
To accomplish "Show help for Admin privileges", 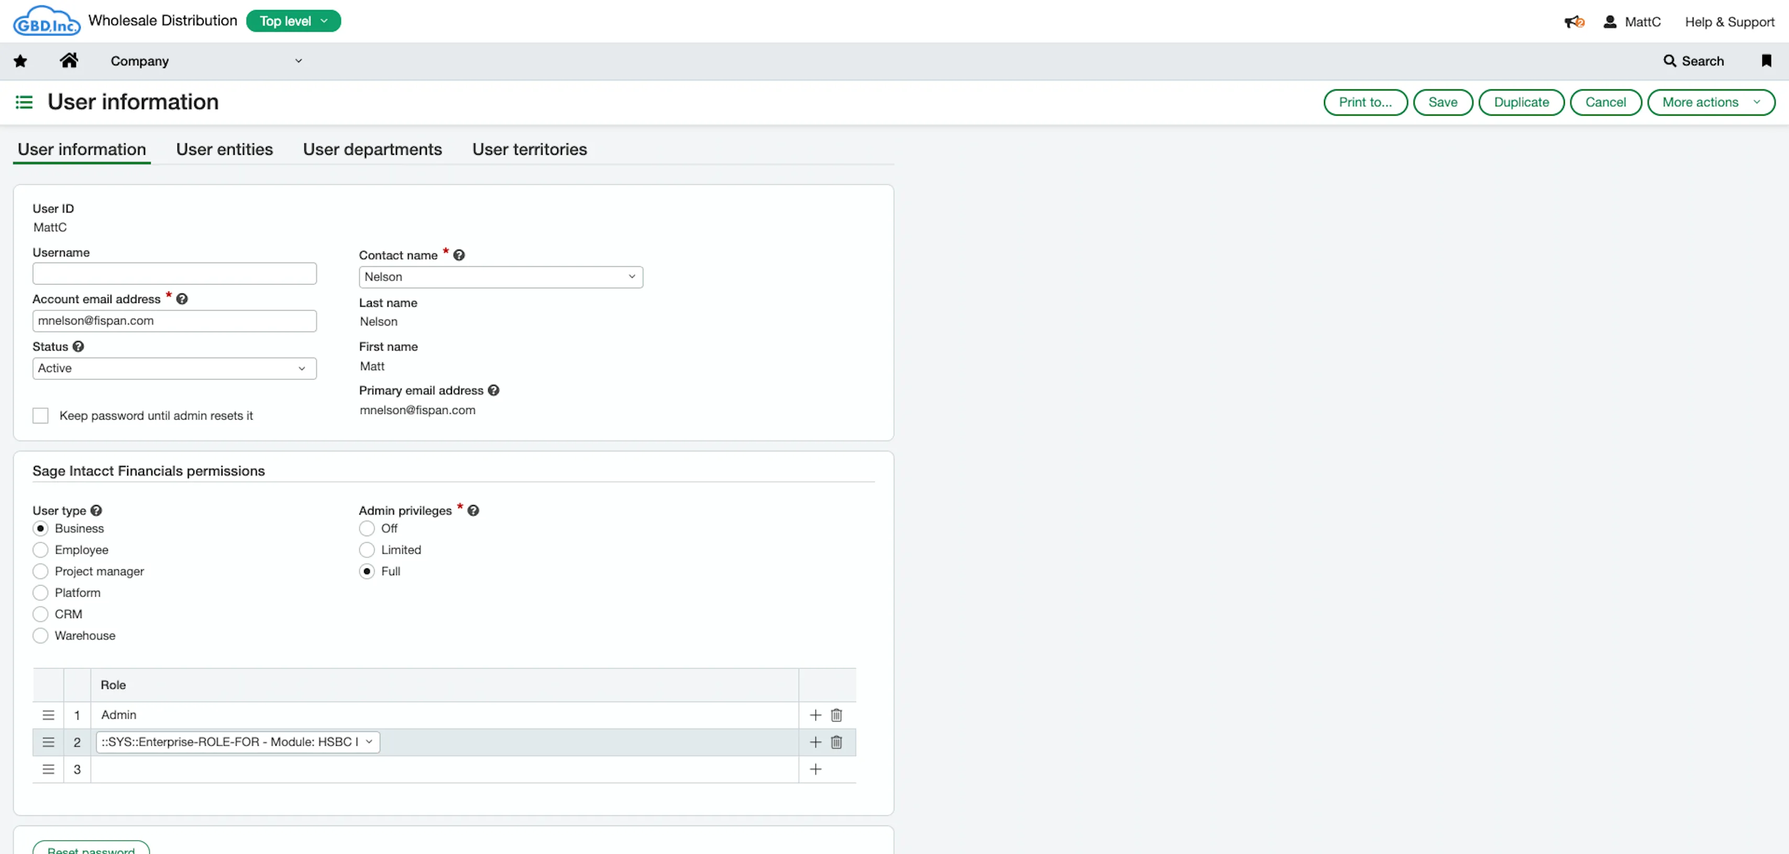I will [473, 511].
